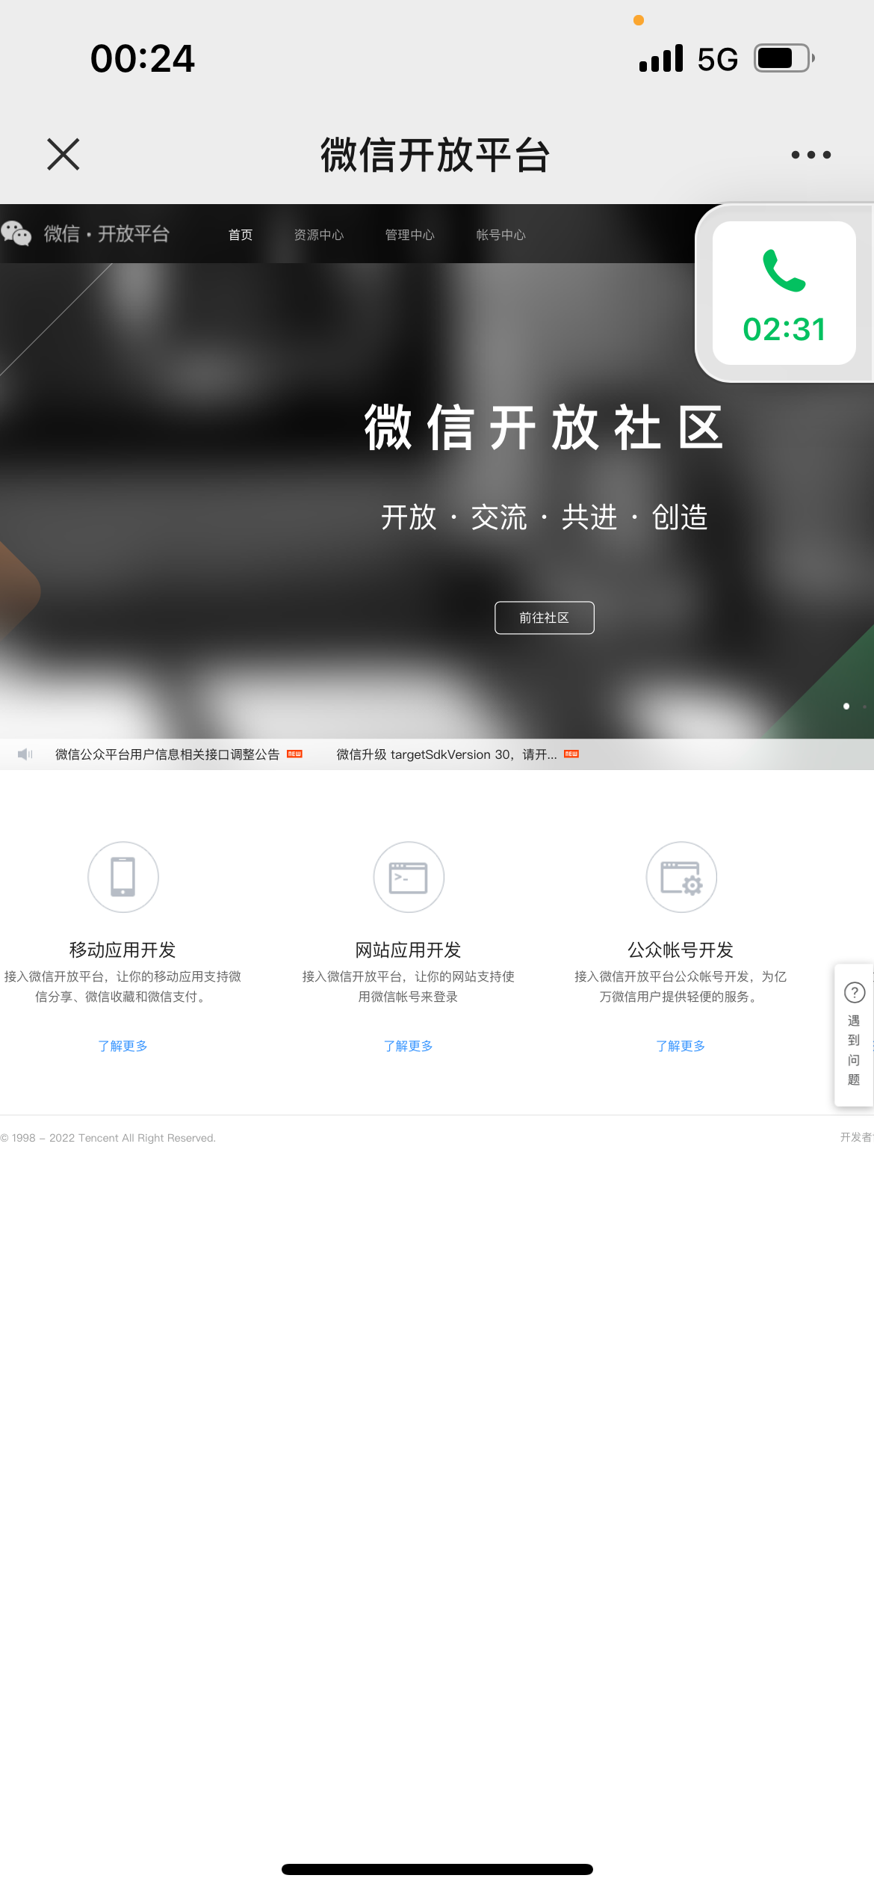
Task: Click the terminal window icon for 网站应用开发
Action: (409, 877)
